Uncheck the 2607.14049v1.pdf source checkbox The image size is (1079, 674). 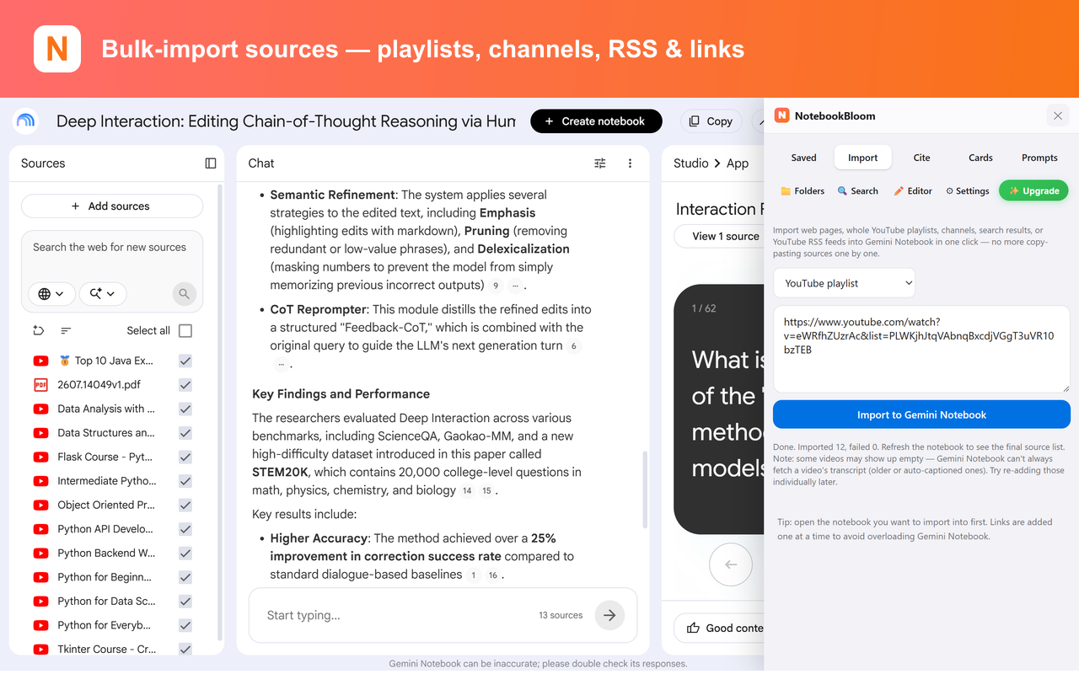point(185,385)
